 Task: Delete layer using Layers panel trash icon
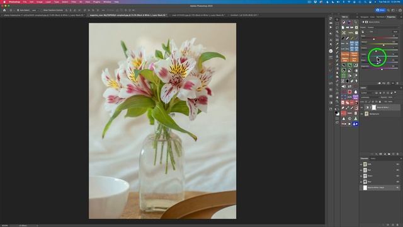[397, 154]
